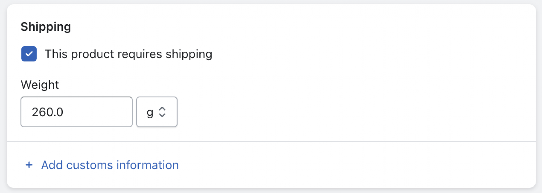Click on the 260.0 weight value
Screen dimensions: 542x193
[x=47, y=112]
